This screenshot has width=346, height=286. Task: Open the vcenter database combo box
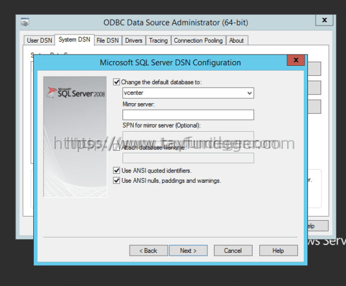click(x=188, y=93)
